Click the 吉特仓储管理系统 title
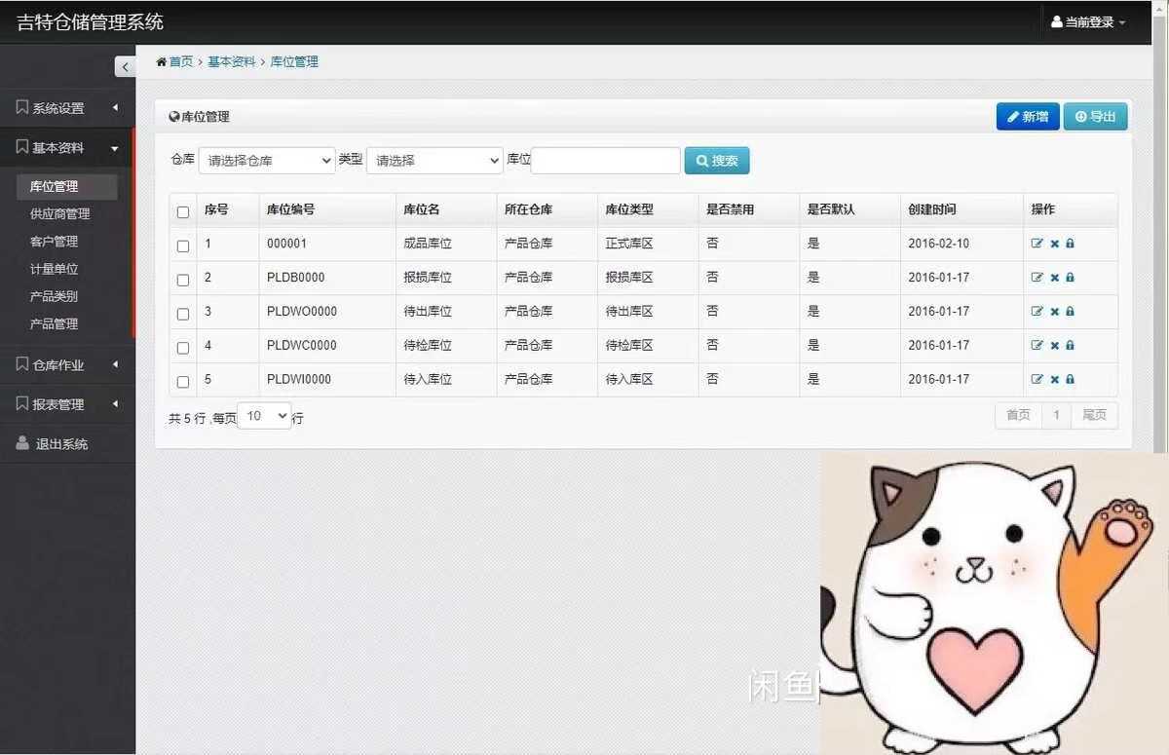 click(90, 21)
